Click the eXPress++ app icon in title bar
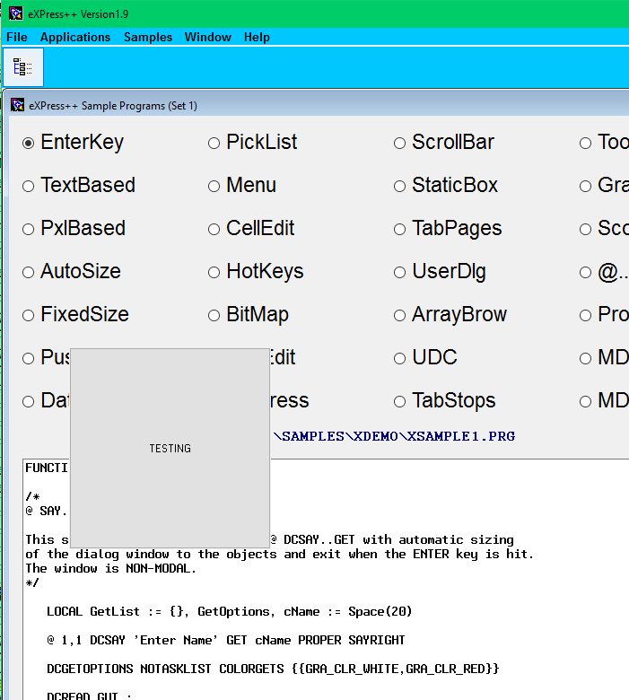The image size is (629, 700). 15,13
